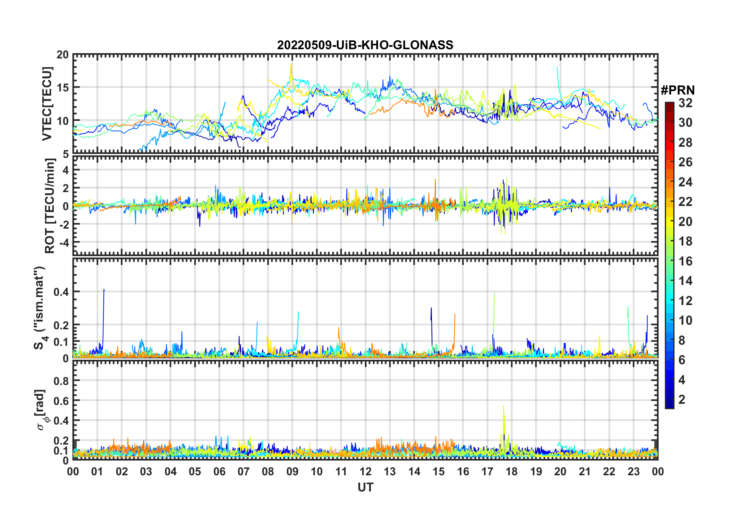Click the ROT axis tick label 0
The image size is (731, 511).
(66, 206)
